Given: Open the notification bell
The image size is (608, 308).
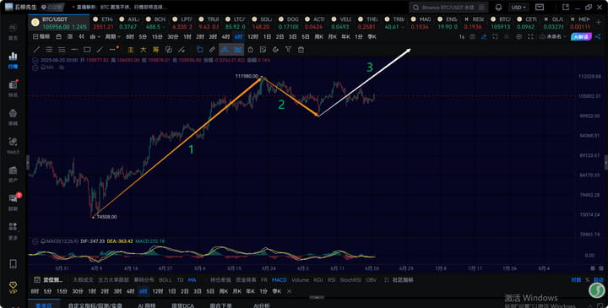Looking at the screenshot, I should [x=499, y=8].
